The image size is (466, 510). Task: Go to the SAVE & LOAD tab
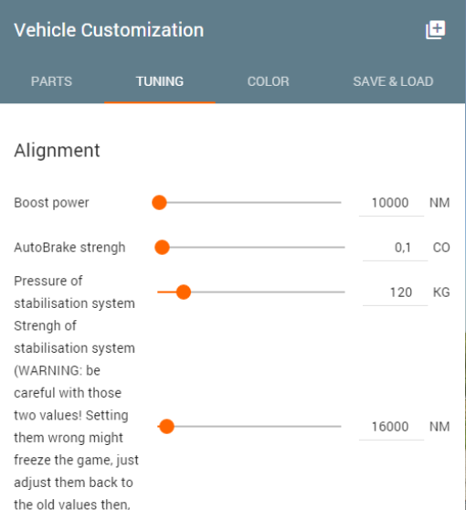[393, 81]
